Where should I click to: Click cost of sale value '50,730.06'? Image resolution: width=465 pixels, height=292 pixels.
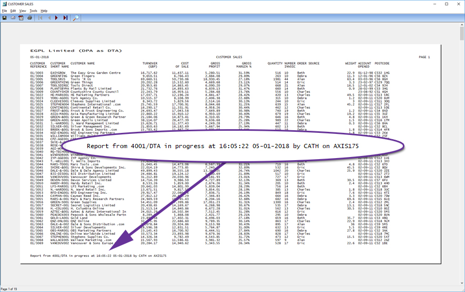180,79
